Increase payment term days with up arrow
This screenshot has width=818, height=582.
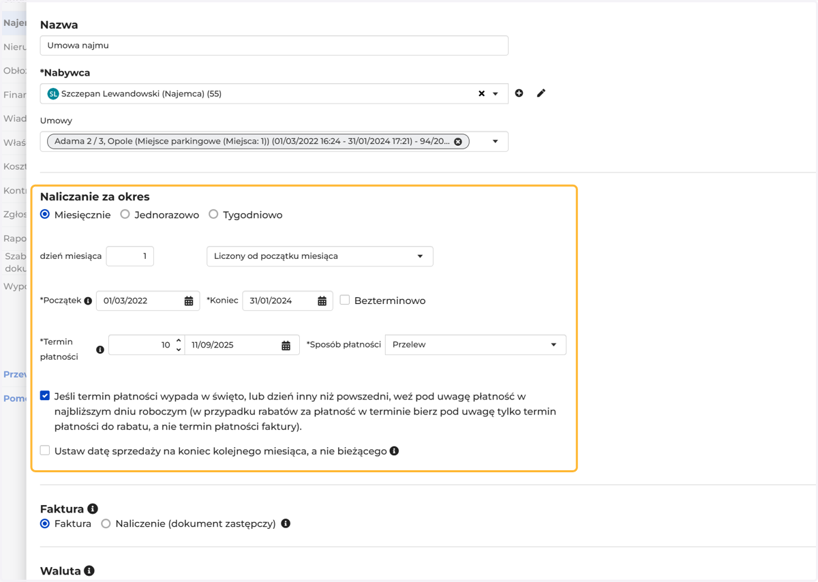179,340
